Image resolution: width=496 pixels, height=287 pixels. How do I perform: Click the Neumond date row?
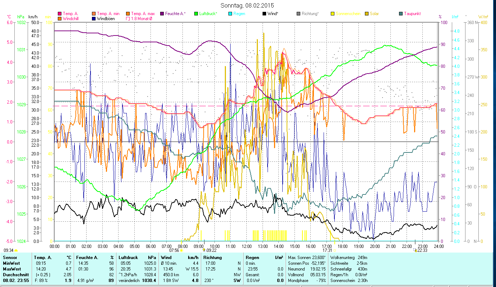(307, 269)
